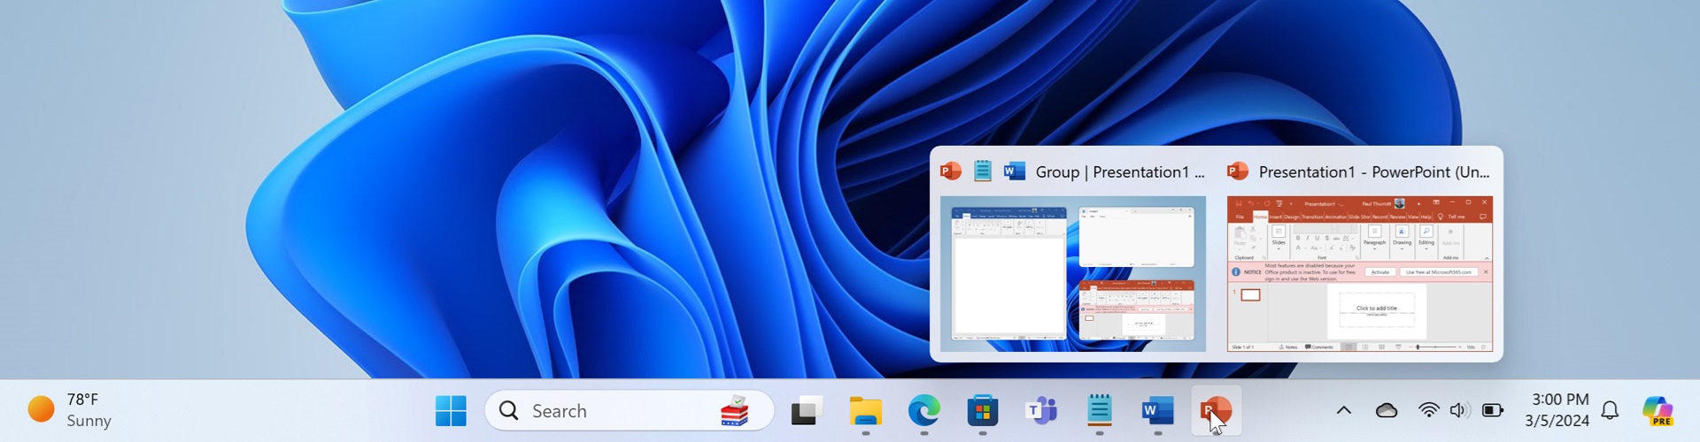This screenshot has width=1700, height=442.
Task: Select the Group snap layout thumbnail
Action: pos(1072,273)
